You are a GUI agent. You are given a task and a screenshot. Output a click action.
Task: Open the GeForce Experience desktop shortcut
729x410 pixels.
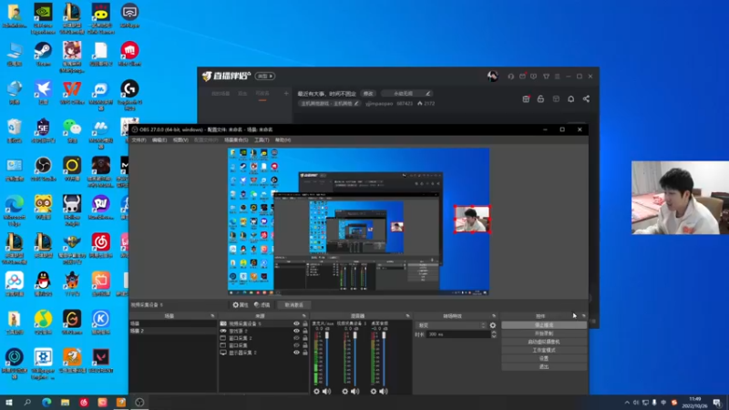point(43,17)
